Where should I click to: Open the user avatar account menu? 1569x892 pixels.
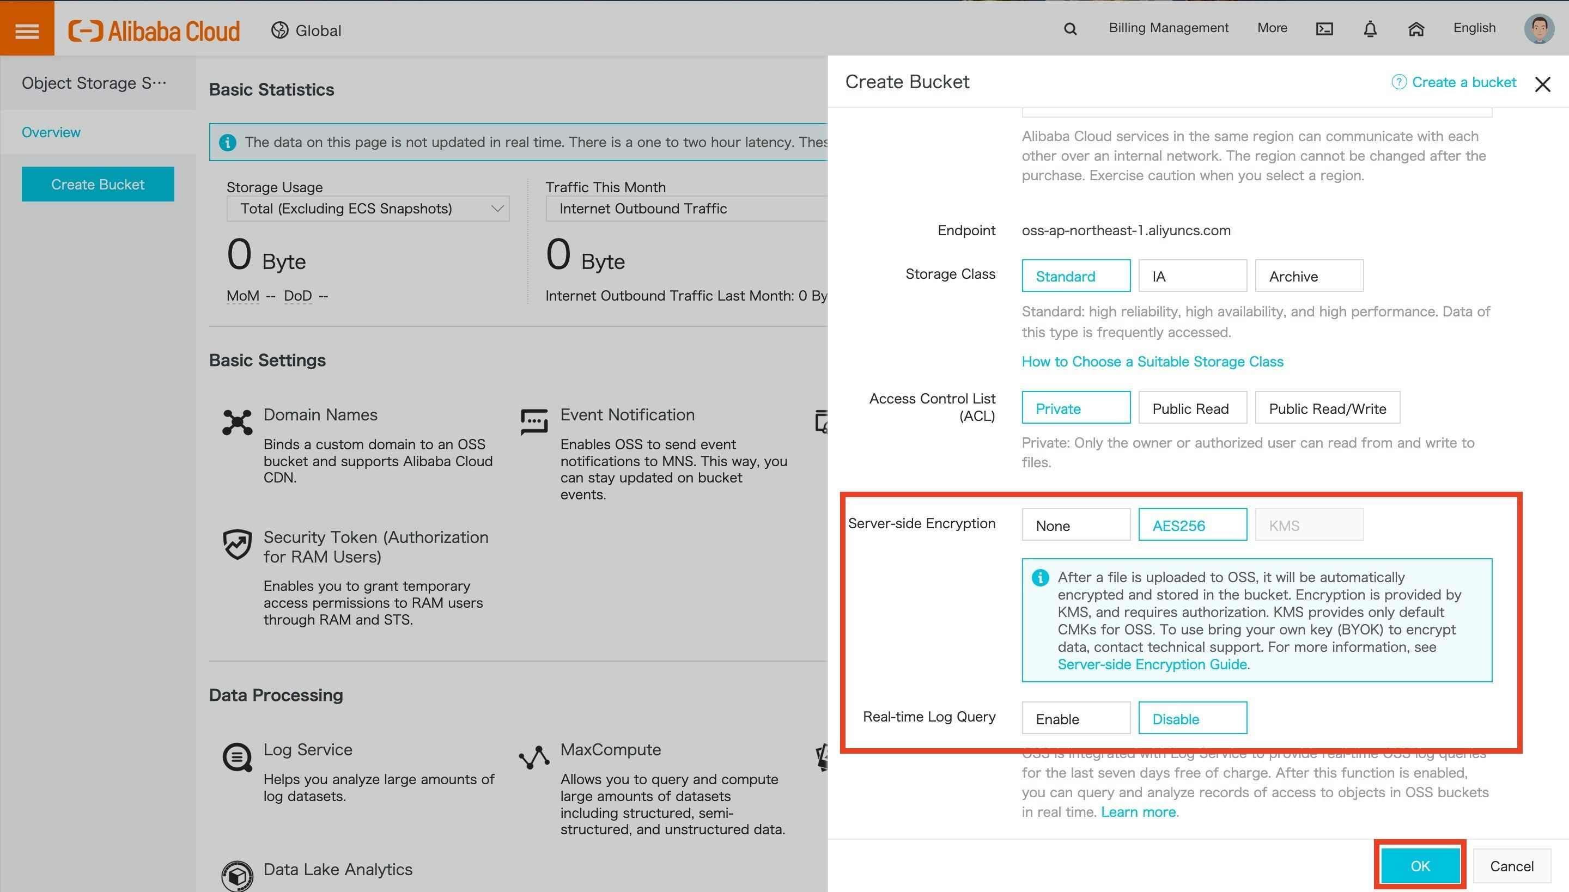pos(1539,29)
